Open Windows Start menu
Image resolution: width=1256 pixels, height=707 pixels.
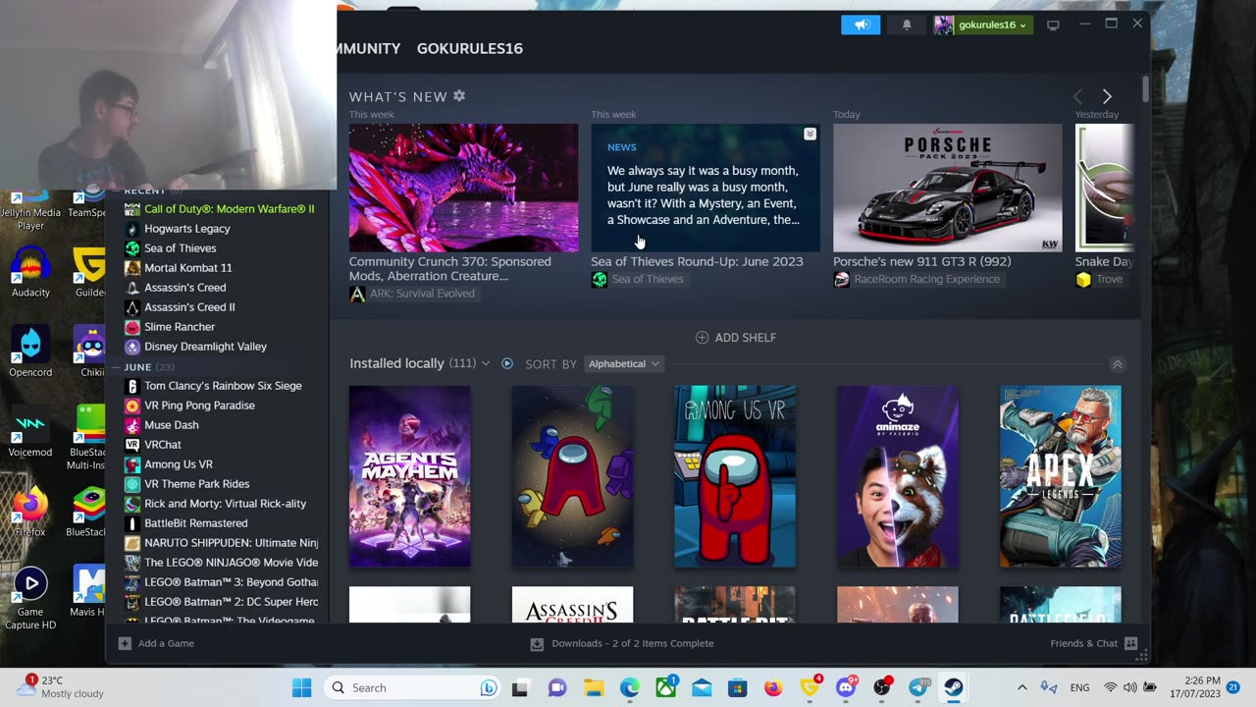click(301, 687)
